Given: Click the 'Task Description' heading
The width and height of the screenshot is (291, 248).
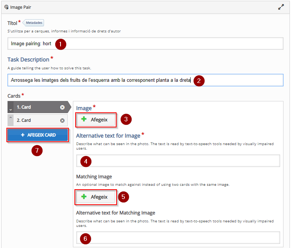Looking at the screenshot, I should click(28, 60).
